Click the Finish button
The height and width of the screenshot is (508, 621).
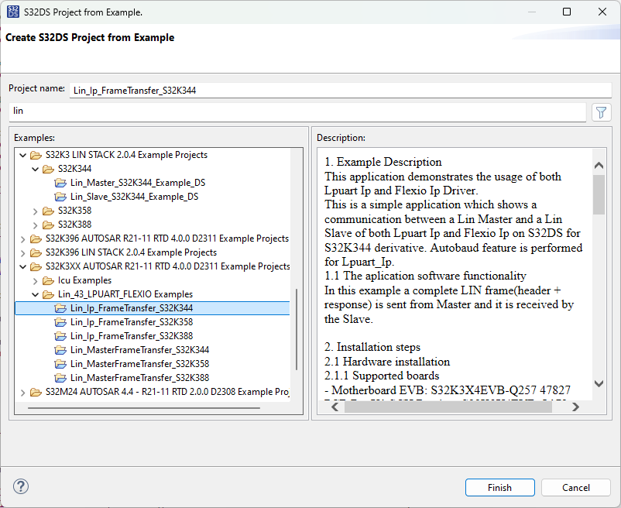(499, 487)
